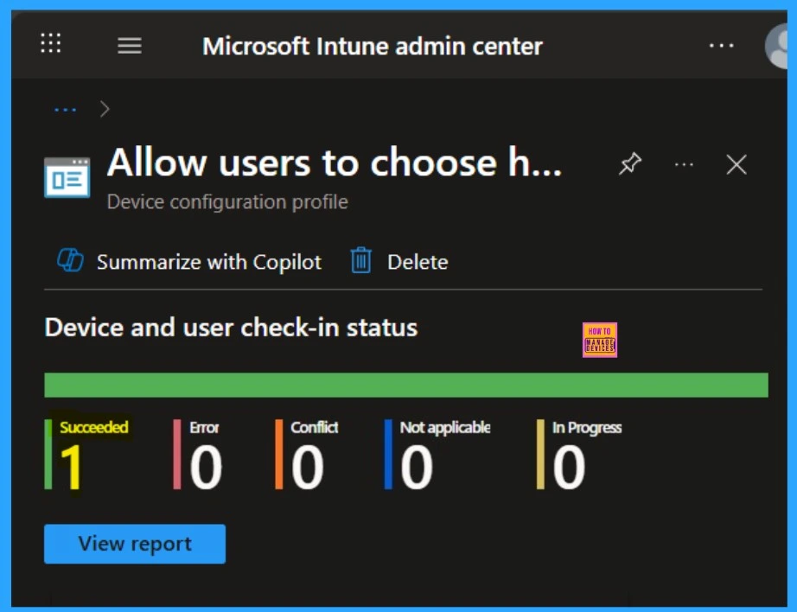Close the profile blade
This screenshot has height=612, width=797.
[x=736, y=165]
